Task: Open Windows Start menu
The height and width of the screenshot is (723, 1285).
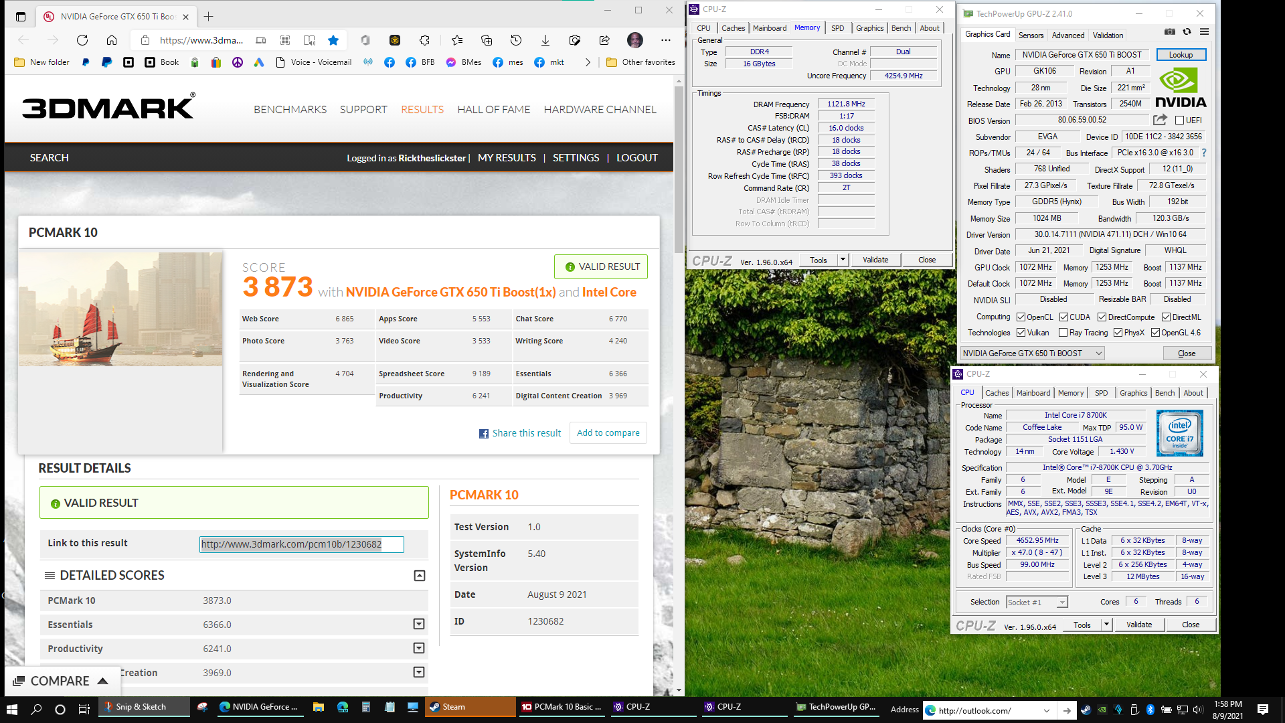Action: [x=12, y=708]
